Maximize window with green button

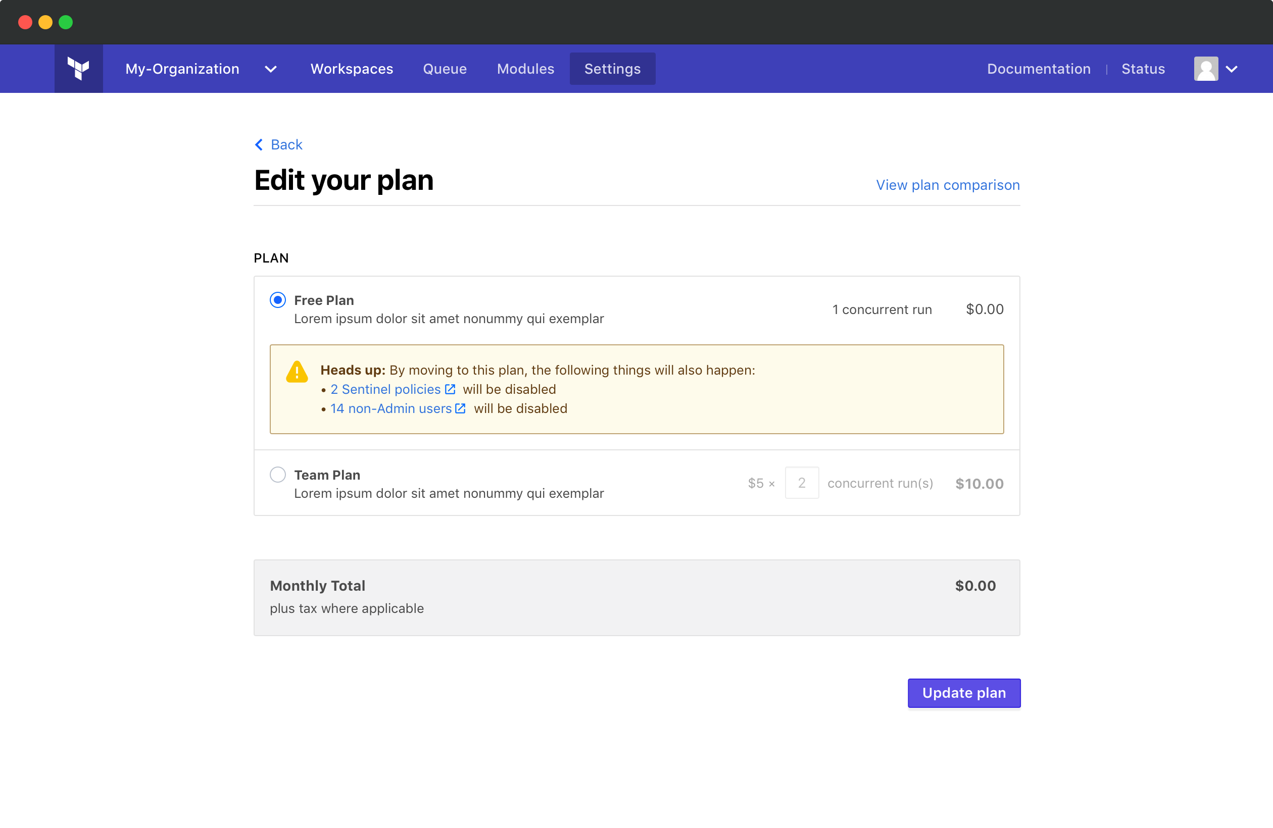click(x=66, y=22)
